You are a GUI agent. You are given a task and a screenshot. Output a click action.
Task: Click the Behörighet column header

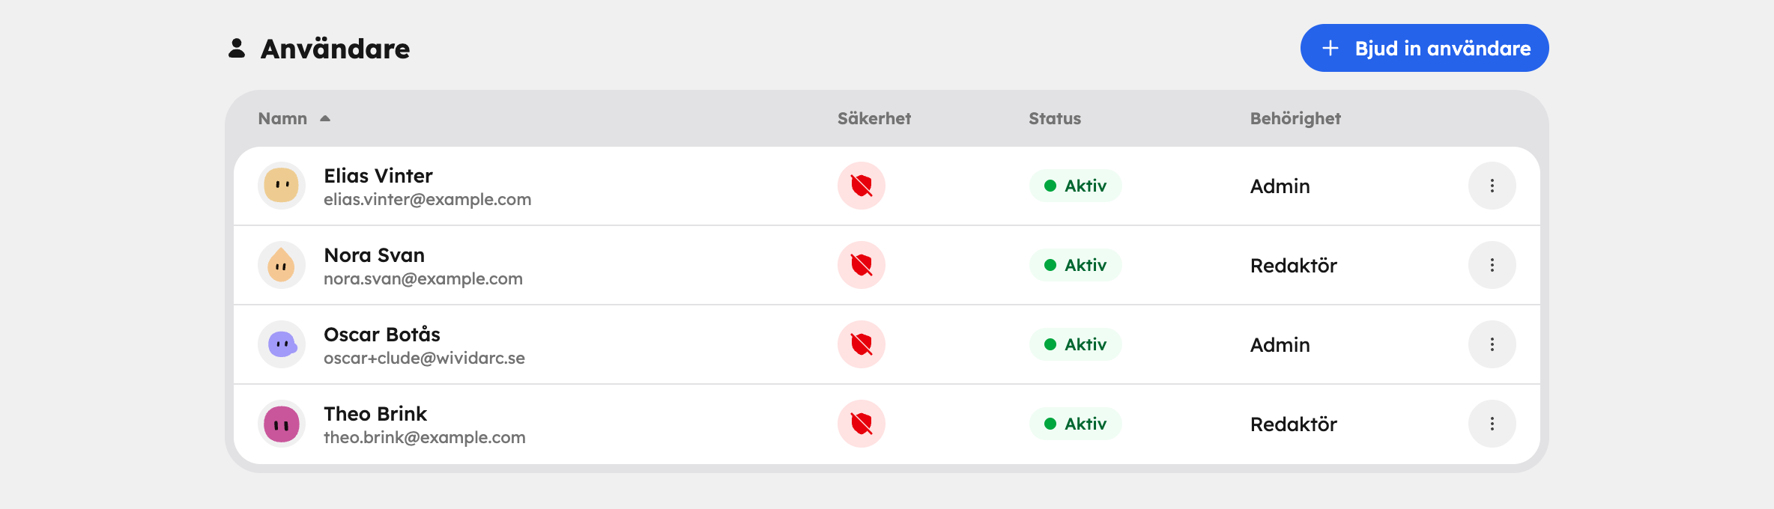(x=1295, y=118)
